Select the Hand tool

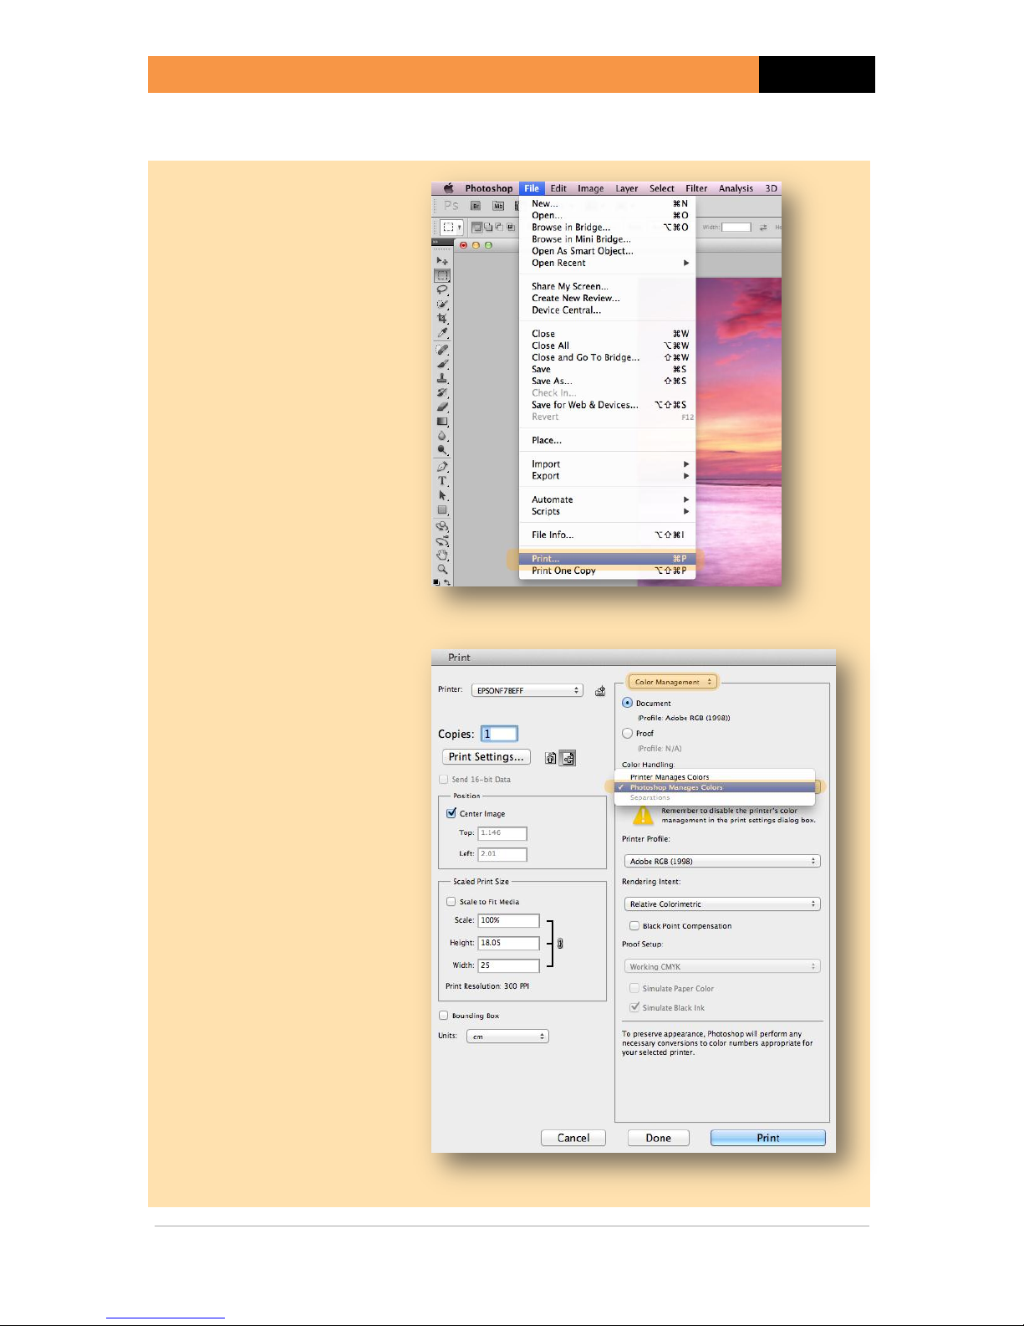442,555
